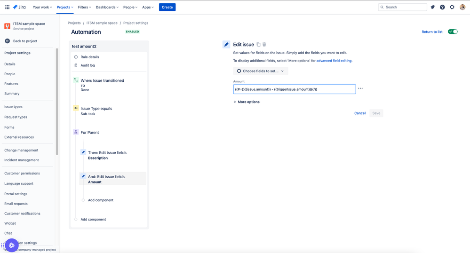470x253 pixels.
Task: Click the Back to project arrow icon
Action: tap(7, 41)
